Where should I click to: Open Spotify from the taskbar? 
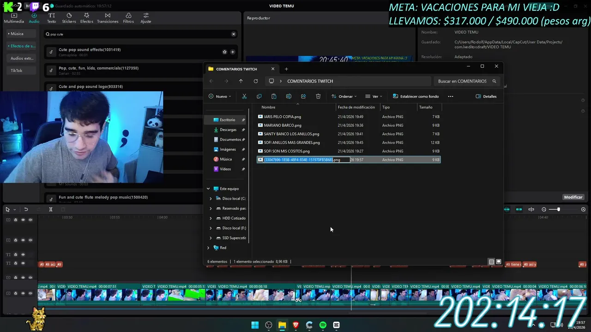point(323,325)
